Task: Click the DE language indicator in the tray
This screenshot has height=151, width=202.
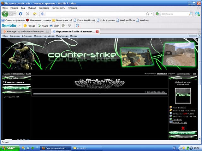Action: click(174, 148)
